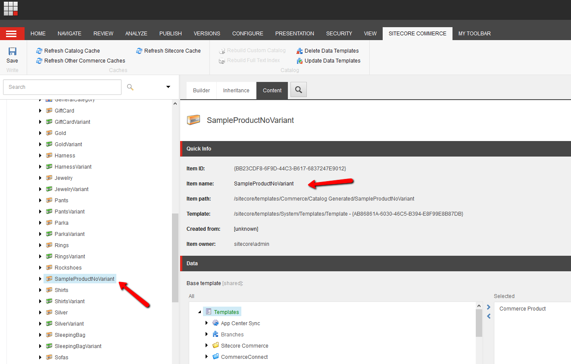Expand the Shirts tree node
Image resolution: width=571 pixels, height=364 pixels.
click(x=41, y=290)
